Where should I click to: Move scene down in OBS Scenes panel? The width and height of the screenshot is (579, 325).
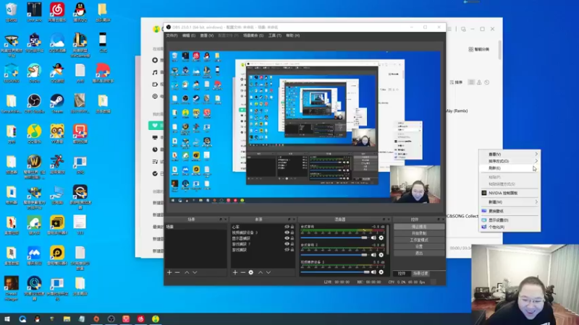click(x=195, y=272)
